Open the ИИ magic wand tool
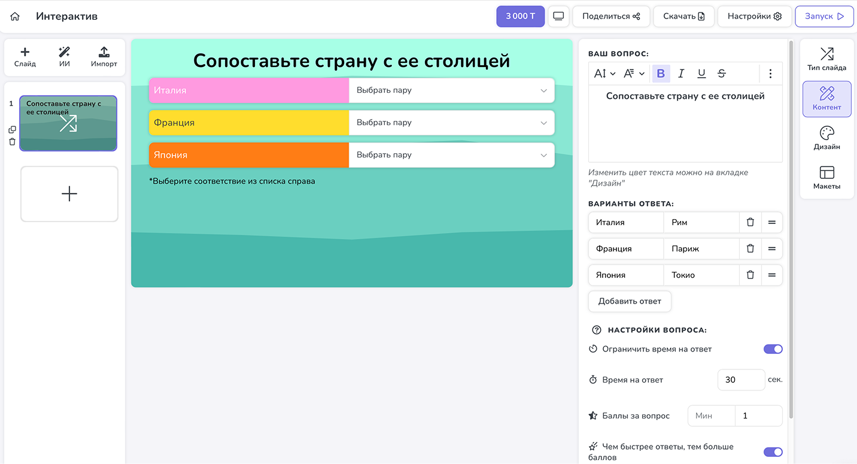 pos(65,57)
